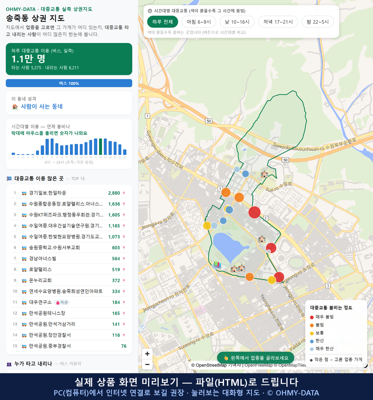The width and height of the screenshot is (373, 400).
Task: Click the 23시 bar in hourly chart
Action: (x=125, y=152)
